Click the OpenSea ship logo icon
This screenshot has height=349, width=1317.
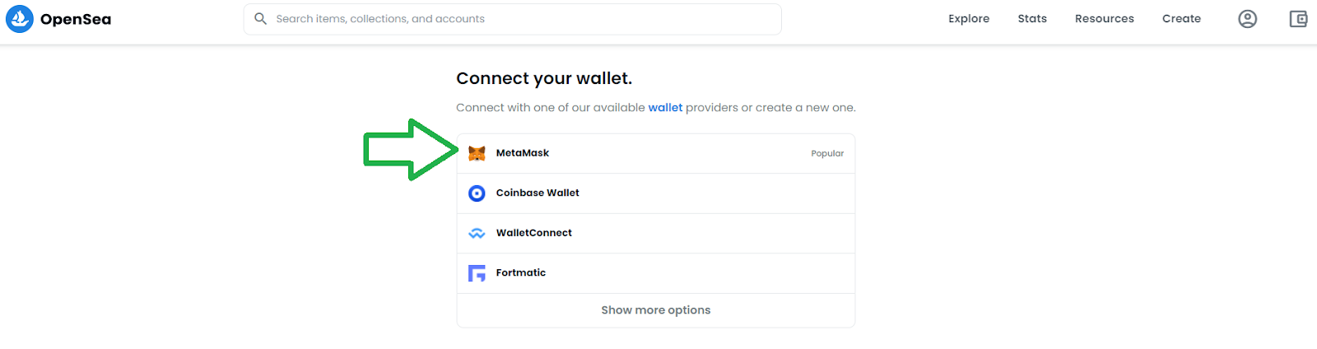pyautogui.click(x=20, y=19)
